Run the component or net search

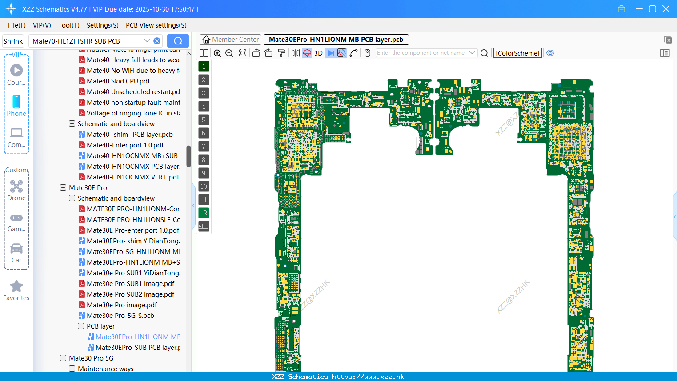pyautogui.click(x=485, y=53)
